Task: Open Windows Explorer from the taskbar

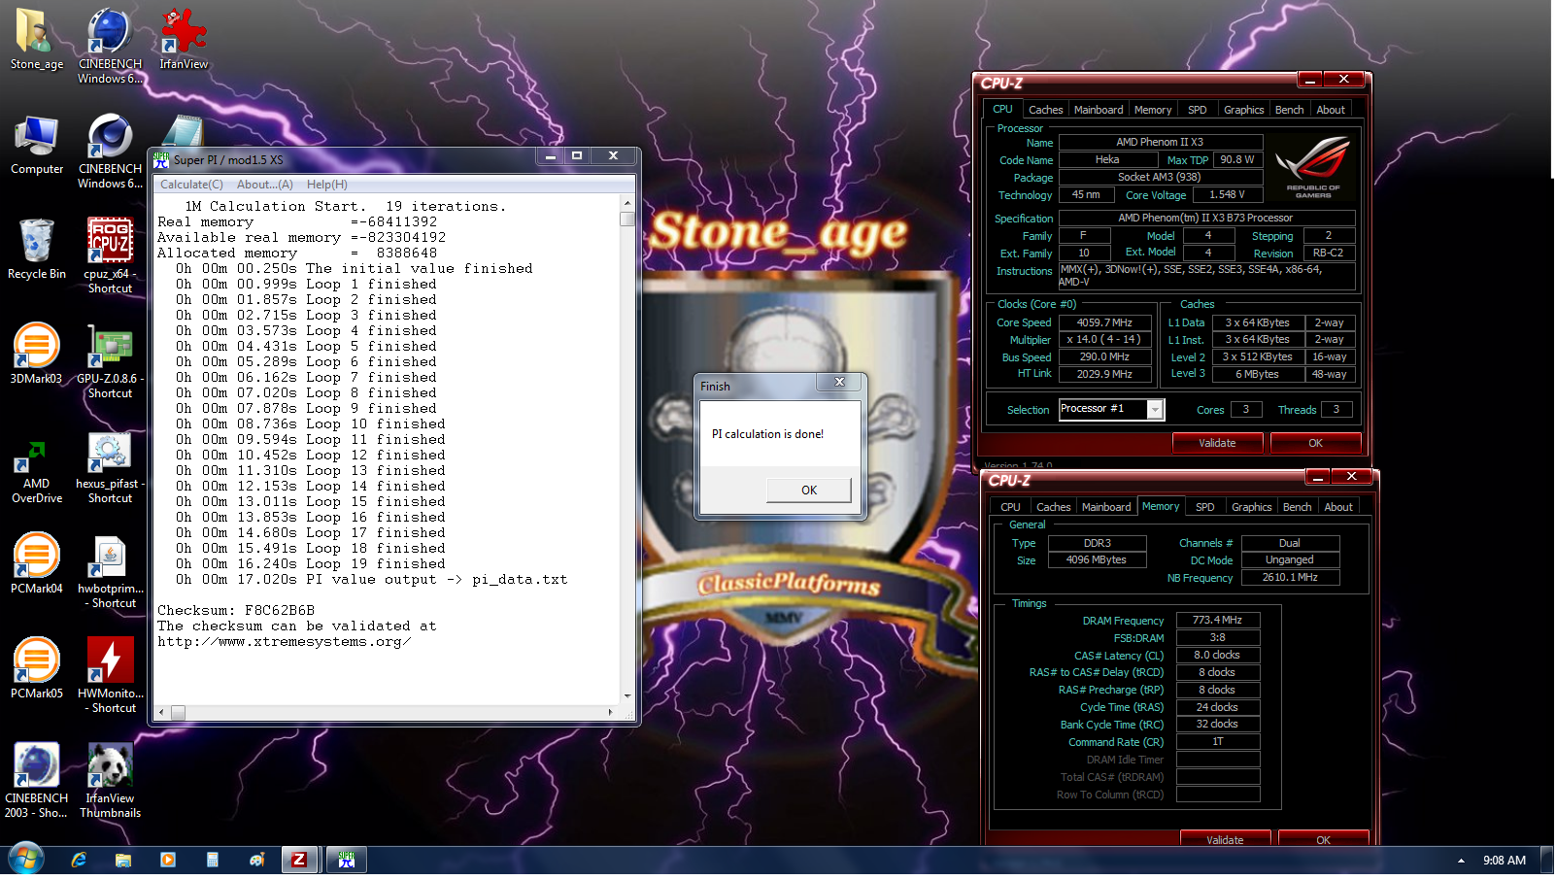Action: (x=123, y=861)
